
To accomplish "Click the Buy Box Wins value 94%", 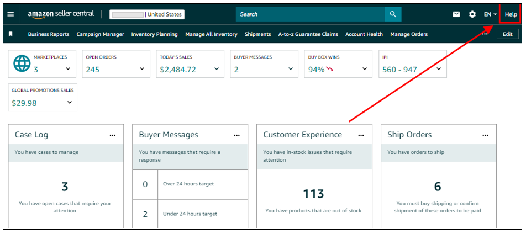I will 317,70.
